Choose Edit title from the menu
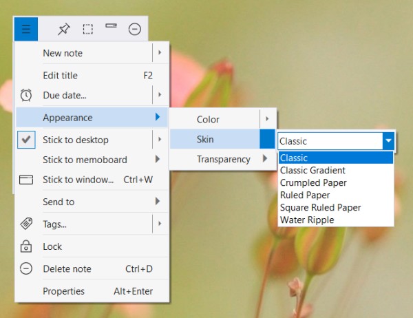Image resolution: width=413 pixels, height=318 pixels. [x=92, y=75]
